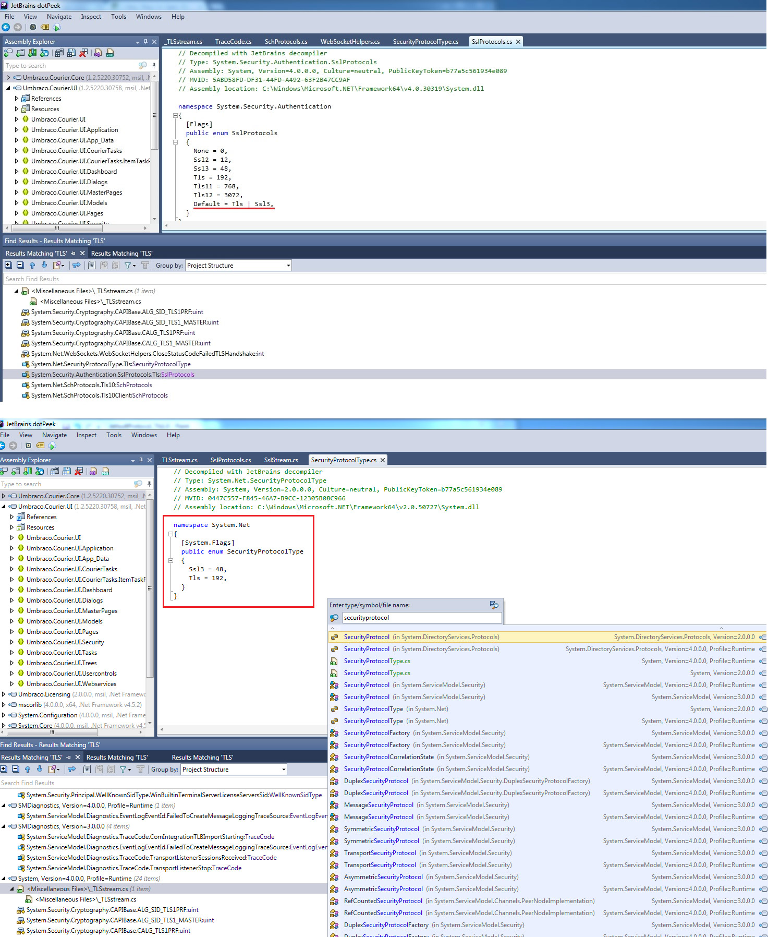
Task: Toggle star icon in top Find Results toolbar
Action: [x=92, y=265]
